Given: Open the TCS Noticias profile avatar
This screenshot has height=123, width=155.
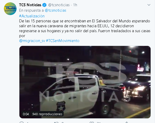Looking at the screenshot, I should click(x=10, y=9).
